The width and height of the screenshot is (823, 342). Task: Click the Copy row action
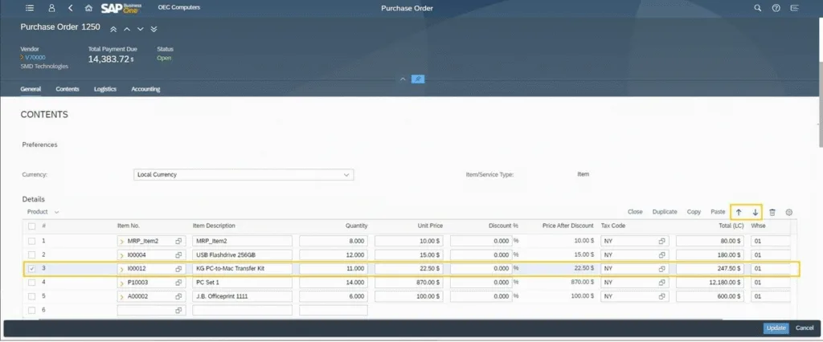694,212
